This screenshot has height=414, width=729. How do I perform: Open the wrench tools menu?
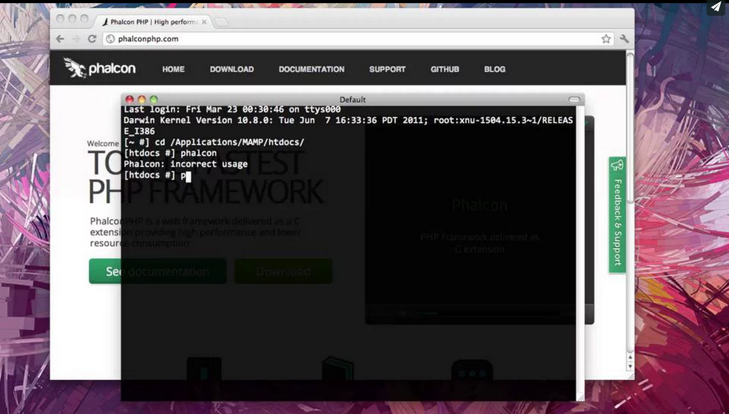point(624,39)
